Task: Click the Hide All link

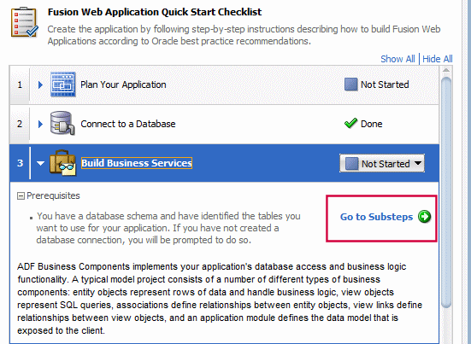Action: [438, 59]
